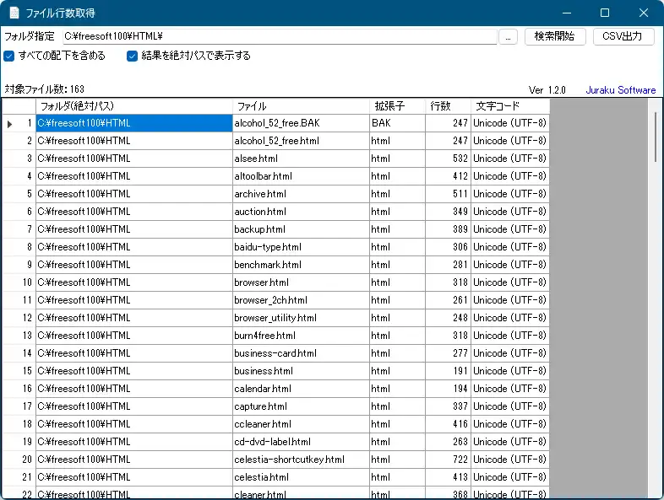Sort by ファイル column header
The height and width of the screenshot is (500, 664).
300,106
